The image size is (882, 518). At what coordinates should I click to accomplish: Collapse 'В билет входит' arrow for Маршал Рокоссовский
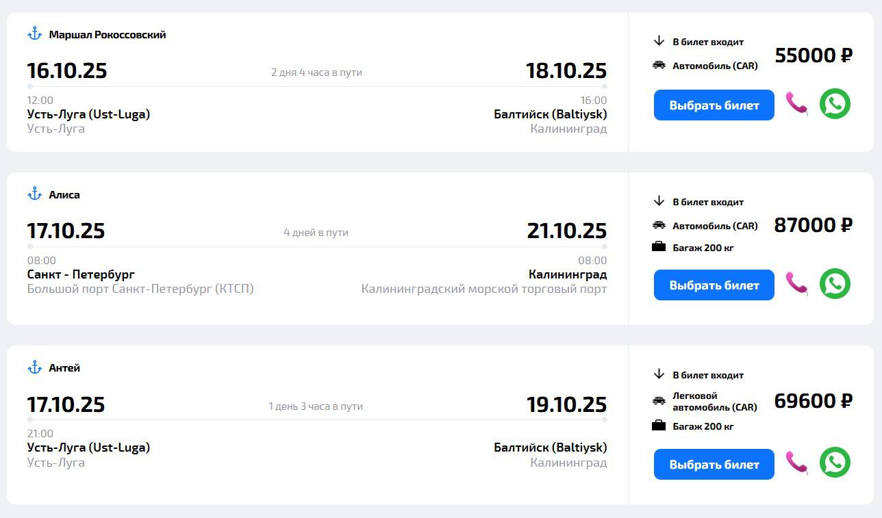[x=659, y=41]
